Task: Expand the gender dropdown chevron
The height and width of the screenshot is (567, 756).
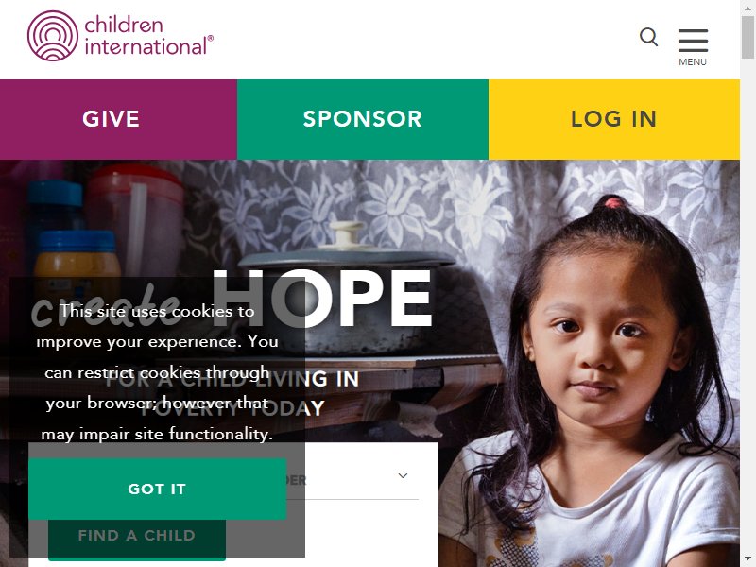Action: pyautogui.click(x=404, y=476)
